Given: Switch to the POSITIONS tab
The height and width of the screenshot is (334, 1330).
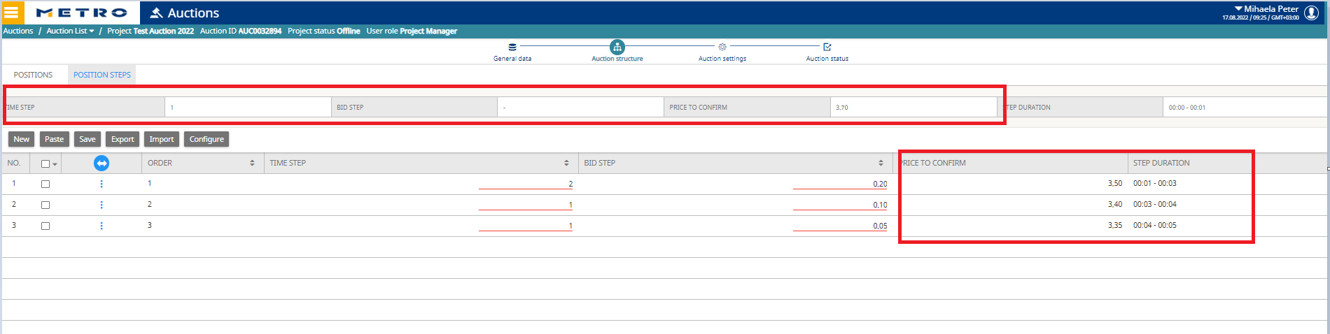Looking at the screenshot, I should pos(34,75).
